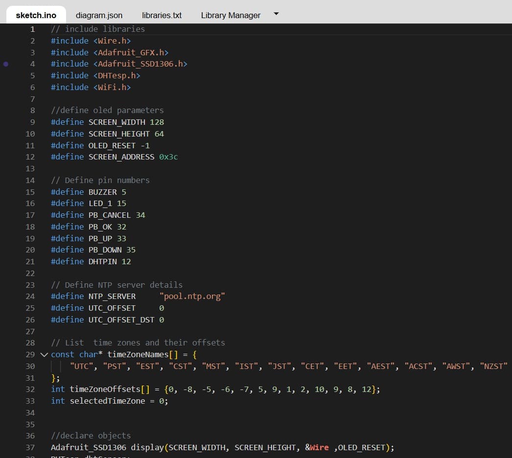Click the BUZZER macro name
Image resolution: width=512 pixels, height=458 pixels.
[102, 192]
